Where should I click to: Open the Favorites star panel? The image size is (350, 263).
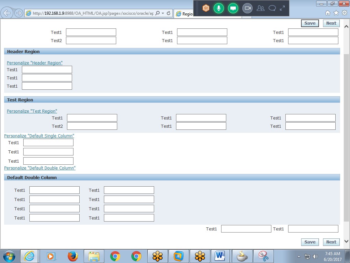(336, 13)
